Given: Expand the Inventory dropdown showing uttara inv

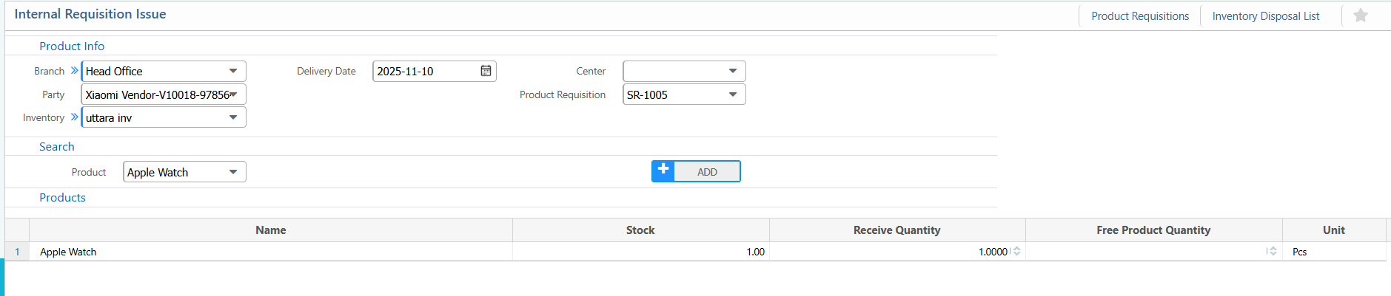Looking at the screenshot, I should tap(233, 117).
